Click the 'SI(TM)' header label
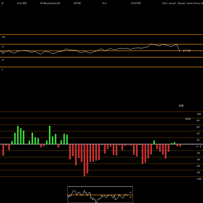203x203 pixels. (77, 3)
